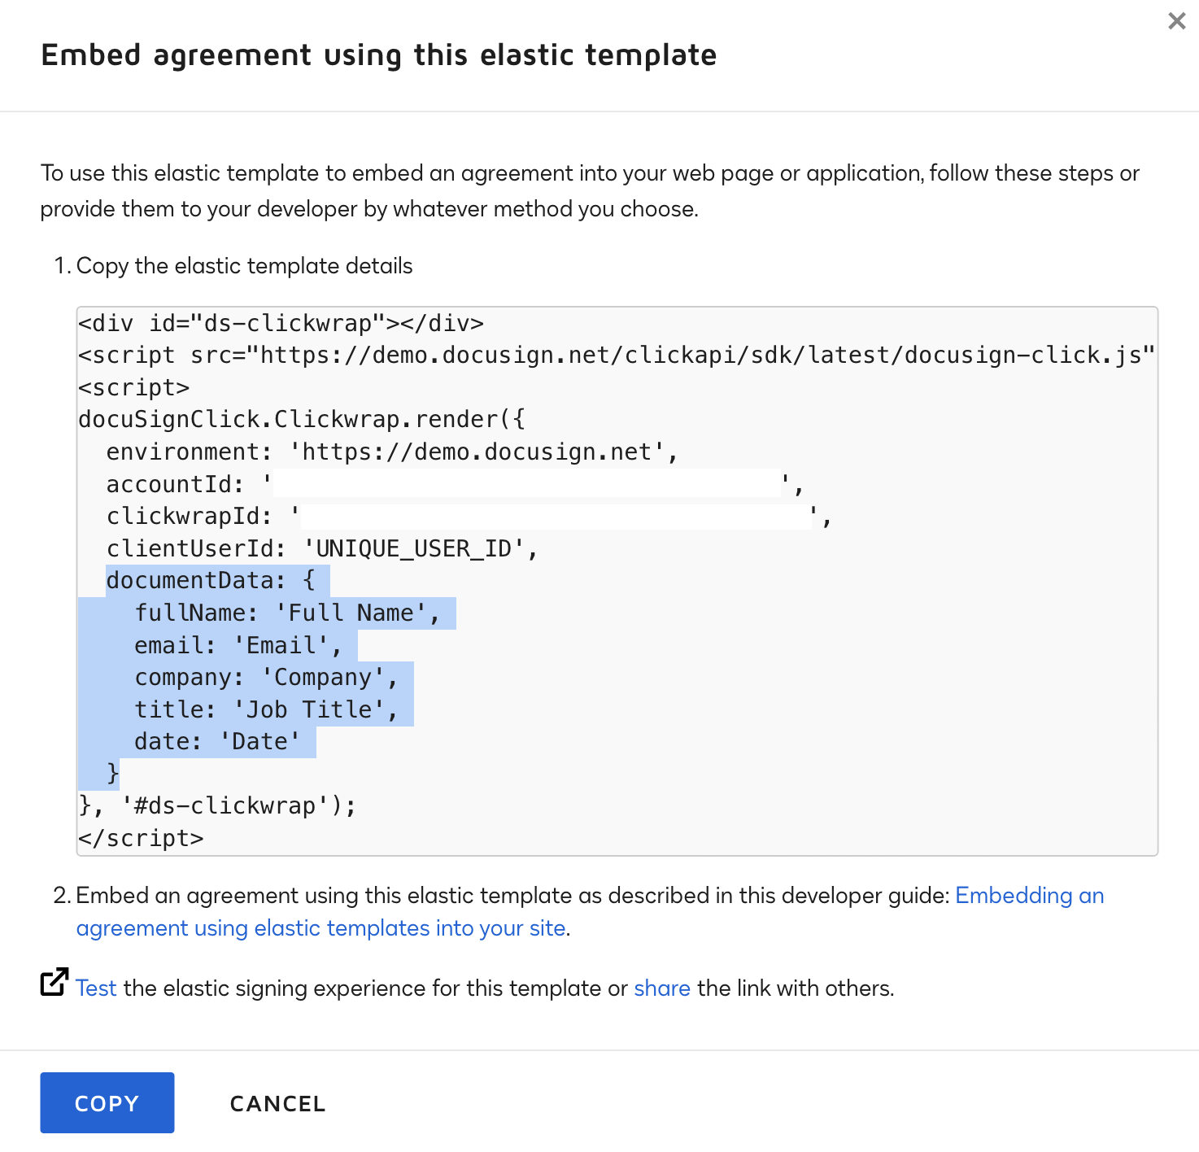Open the Test signing experience link
The width and height of the screenshot is (1199, 1152).
click(95, 988)
